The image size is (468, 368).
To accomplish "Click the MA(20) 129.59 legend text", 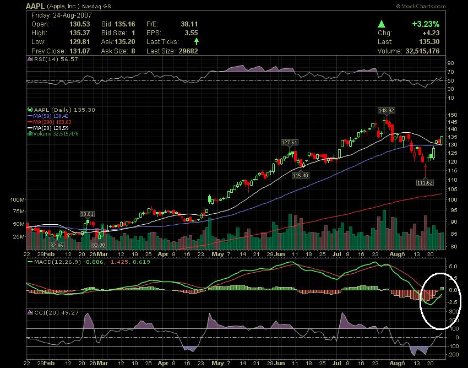I will pos(51,128).
